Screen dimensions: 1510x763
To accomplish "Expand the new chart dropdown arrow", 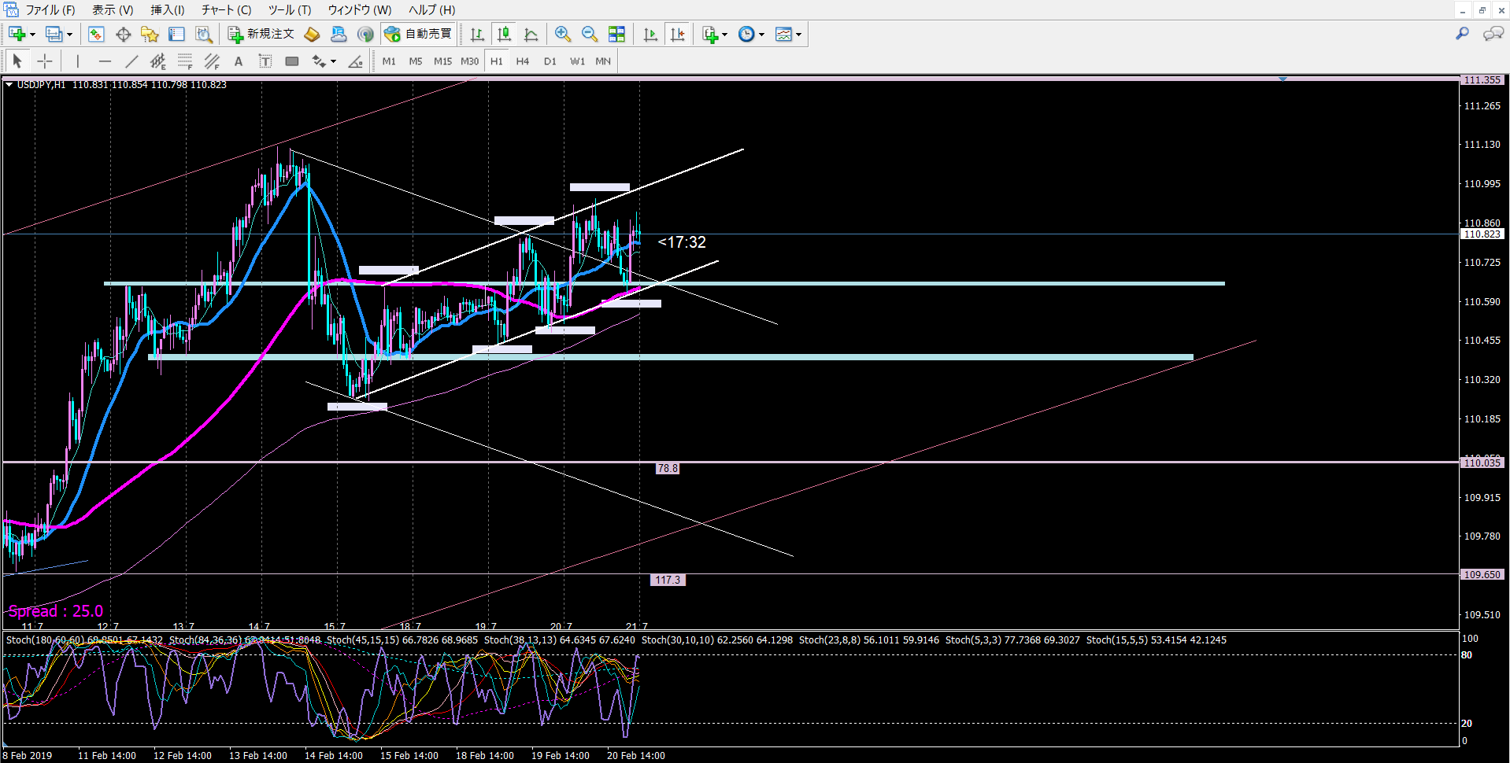I will 32,35.
